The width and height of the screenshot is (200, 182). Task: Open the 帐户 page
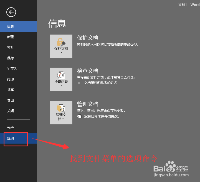pos(19,128)
